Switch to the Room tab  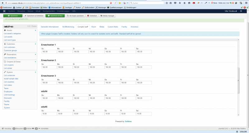pos(94,27)
